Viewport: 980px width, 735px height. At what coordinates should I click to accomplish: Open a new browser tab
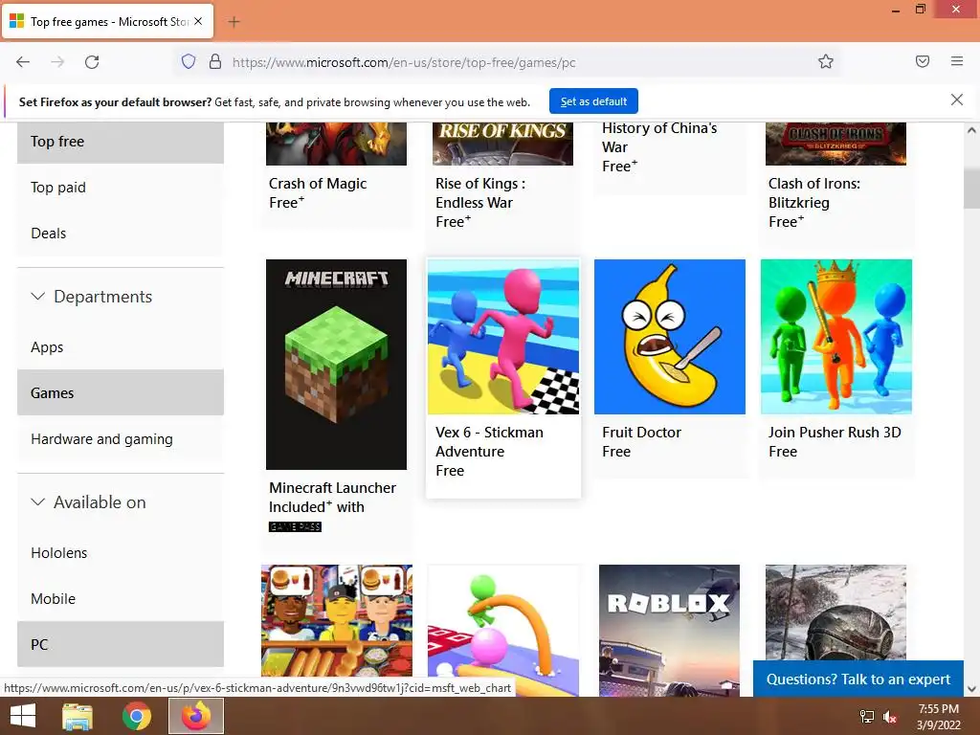coord(234,22)
